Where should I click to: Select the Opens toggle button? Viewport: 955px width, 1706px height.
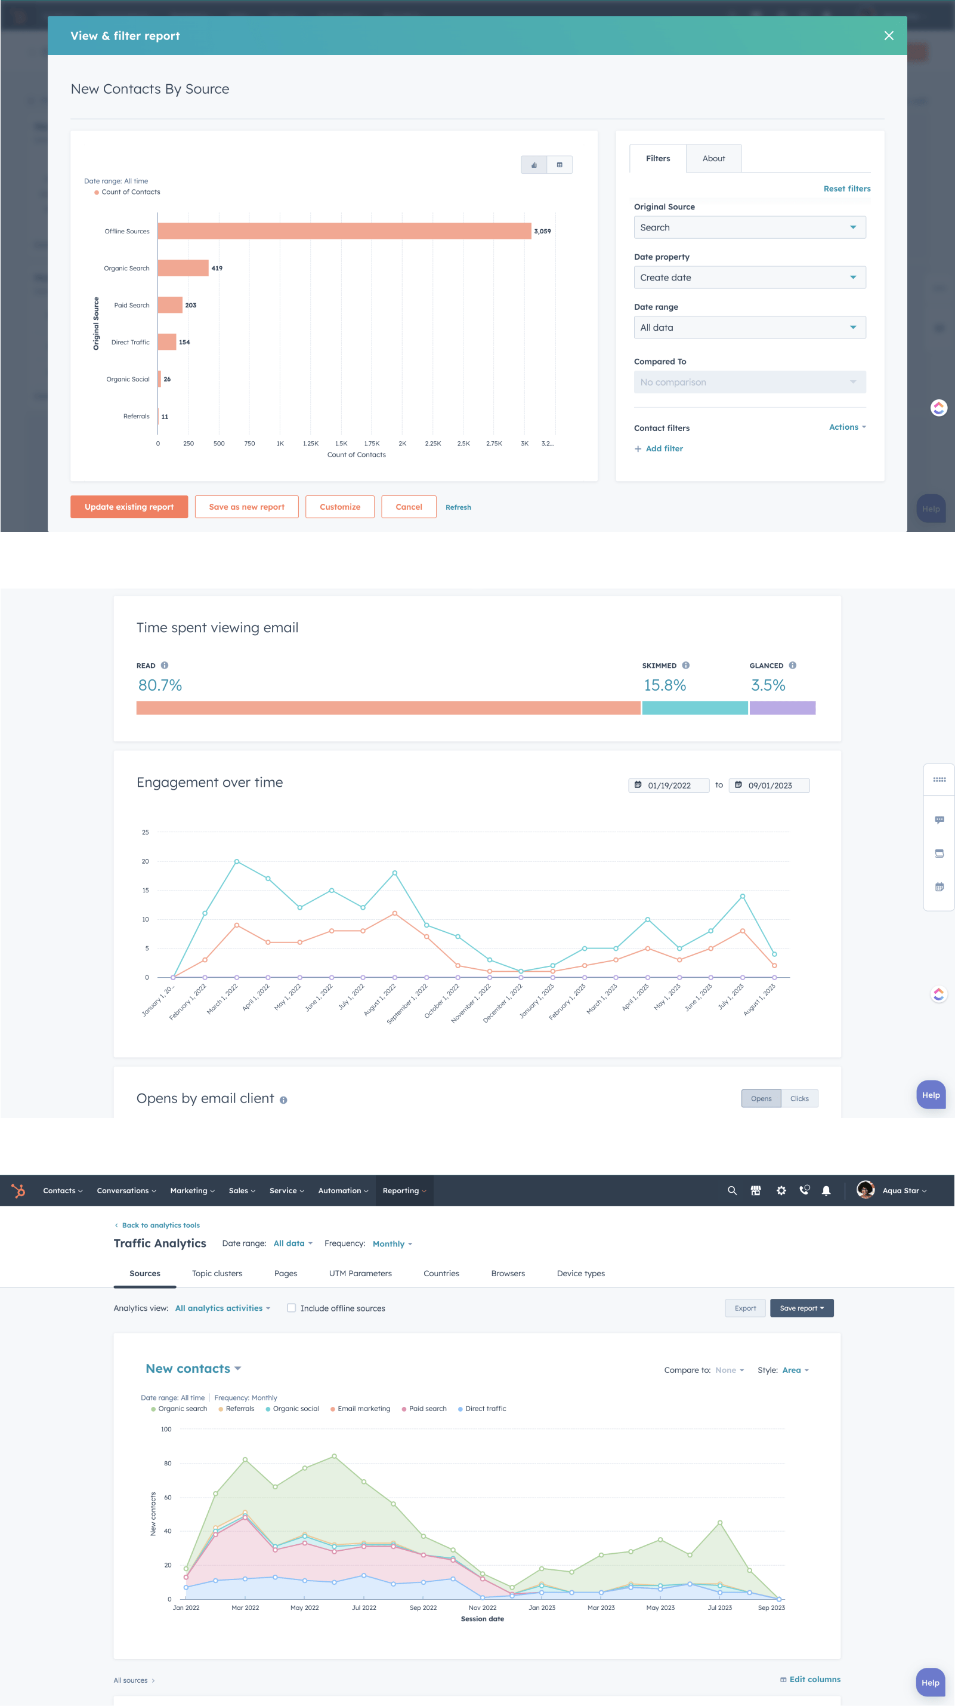pyautogui.click(x=761, y=1098)
